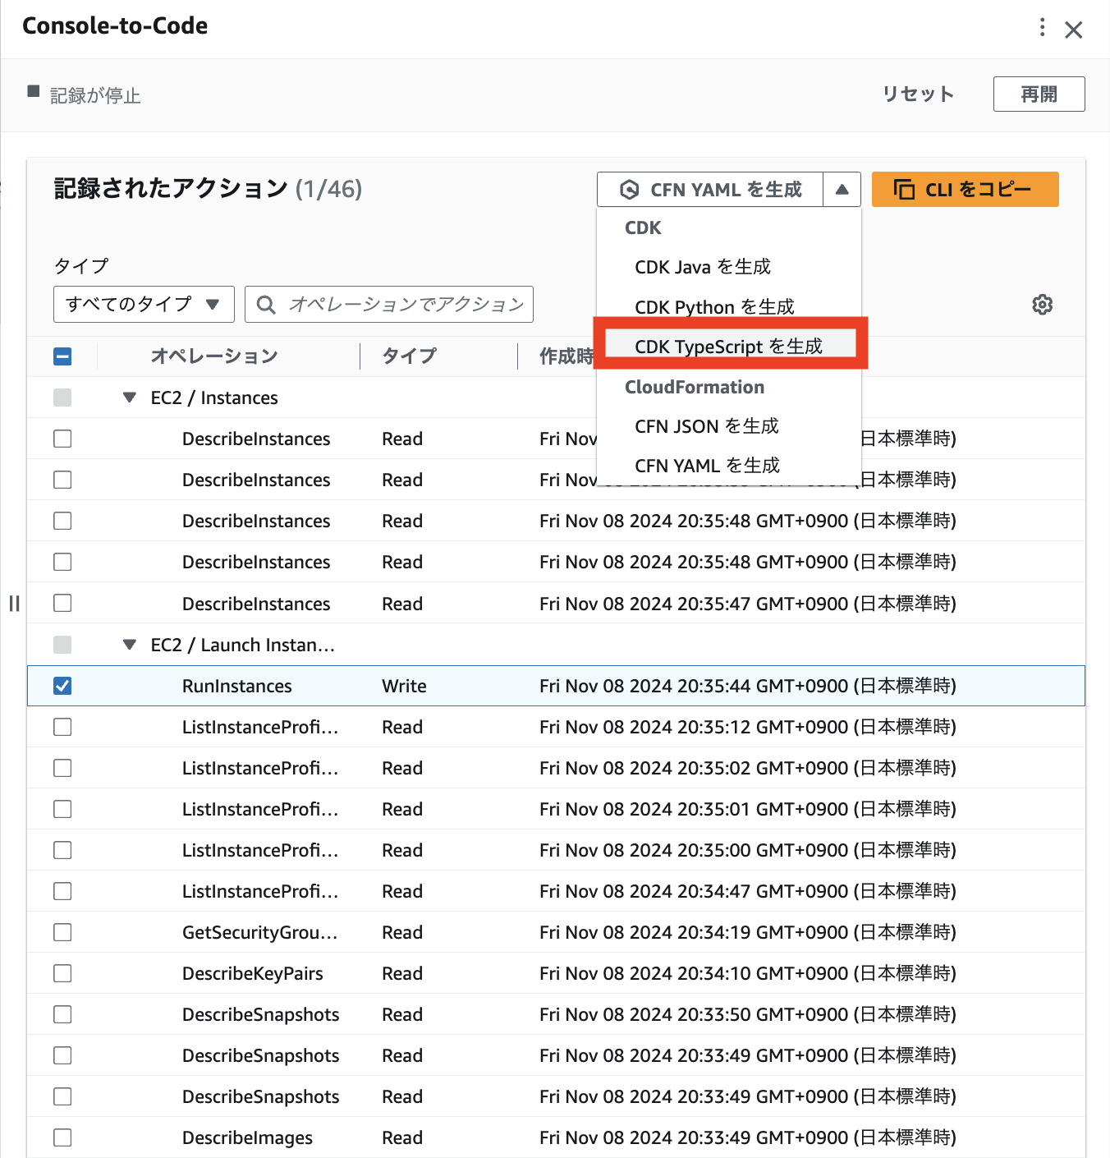
Task: Click the pause handle on the left panel edge
Action: pos(13,604)
